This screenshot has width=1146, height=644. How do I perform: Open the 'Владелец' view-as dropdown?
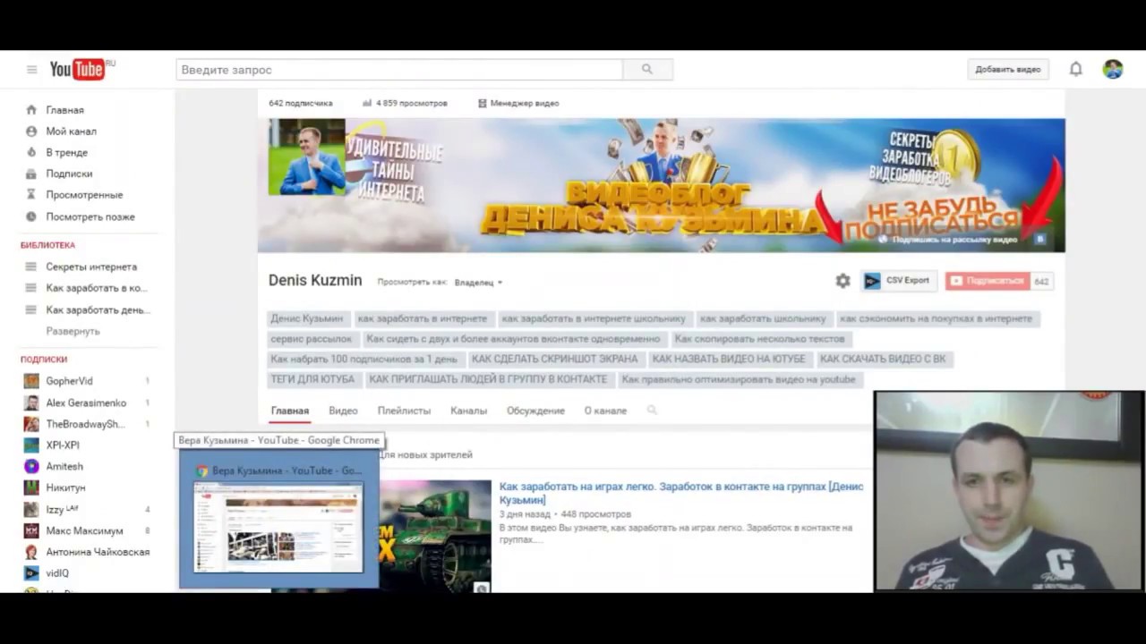pos(478,283)
